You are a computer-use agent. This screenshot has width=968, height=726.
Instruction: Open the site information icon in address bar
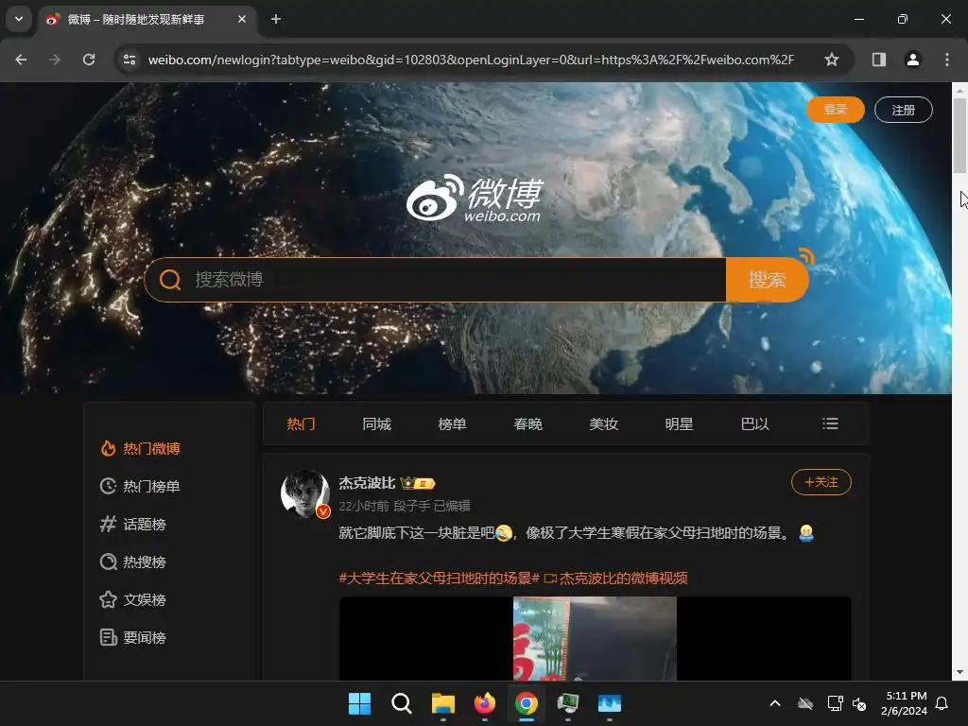pos(130,60)
